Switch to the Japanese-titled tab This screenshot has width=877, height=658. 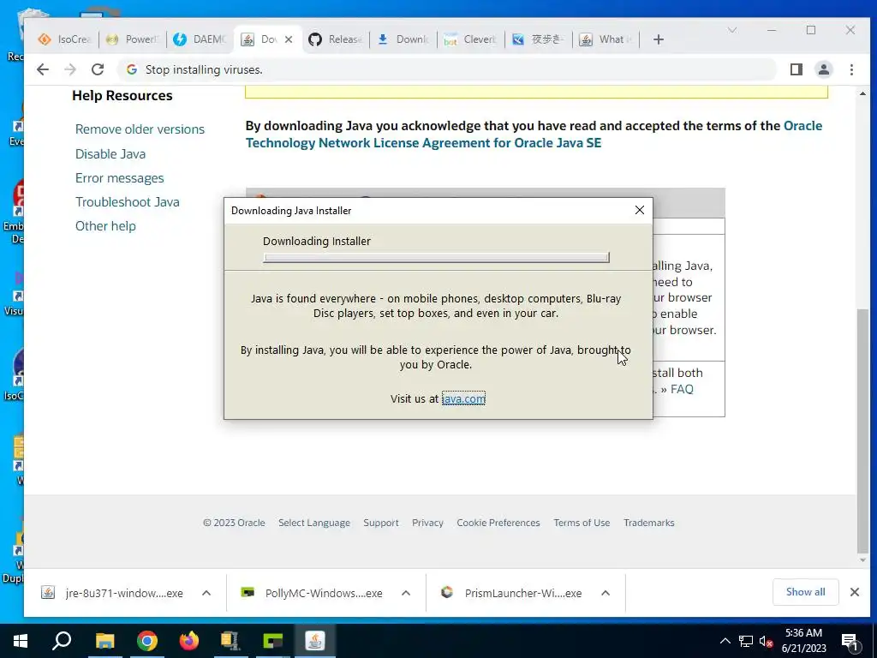pos(539,39)
